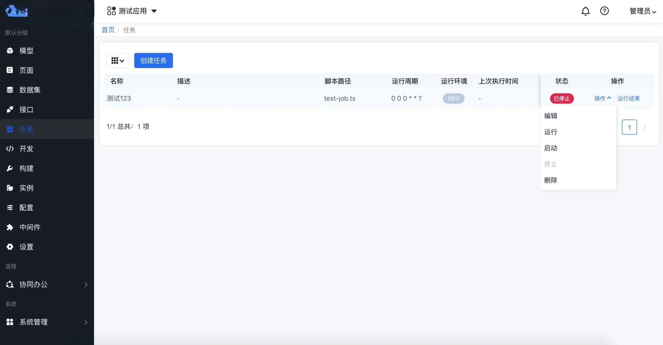Select page 1 in pagination
The image size is (663, 345).
pos(629,127)
